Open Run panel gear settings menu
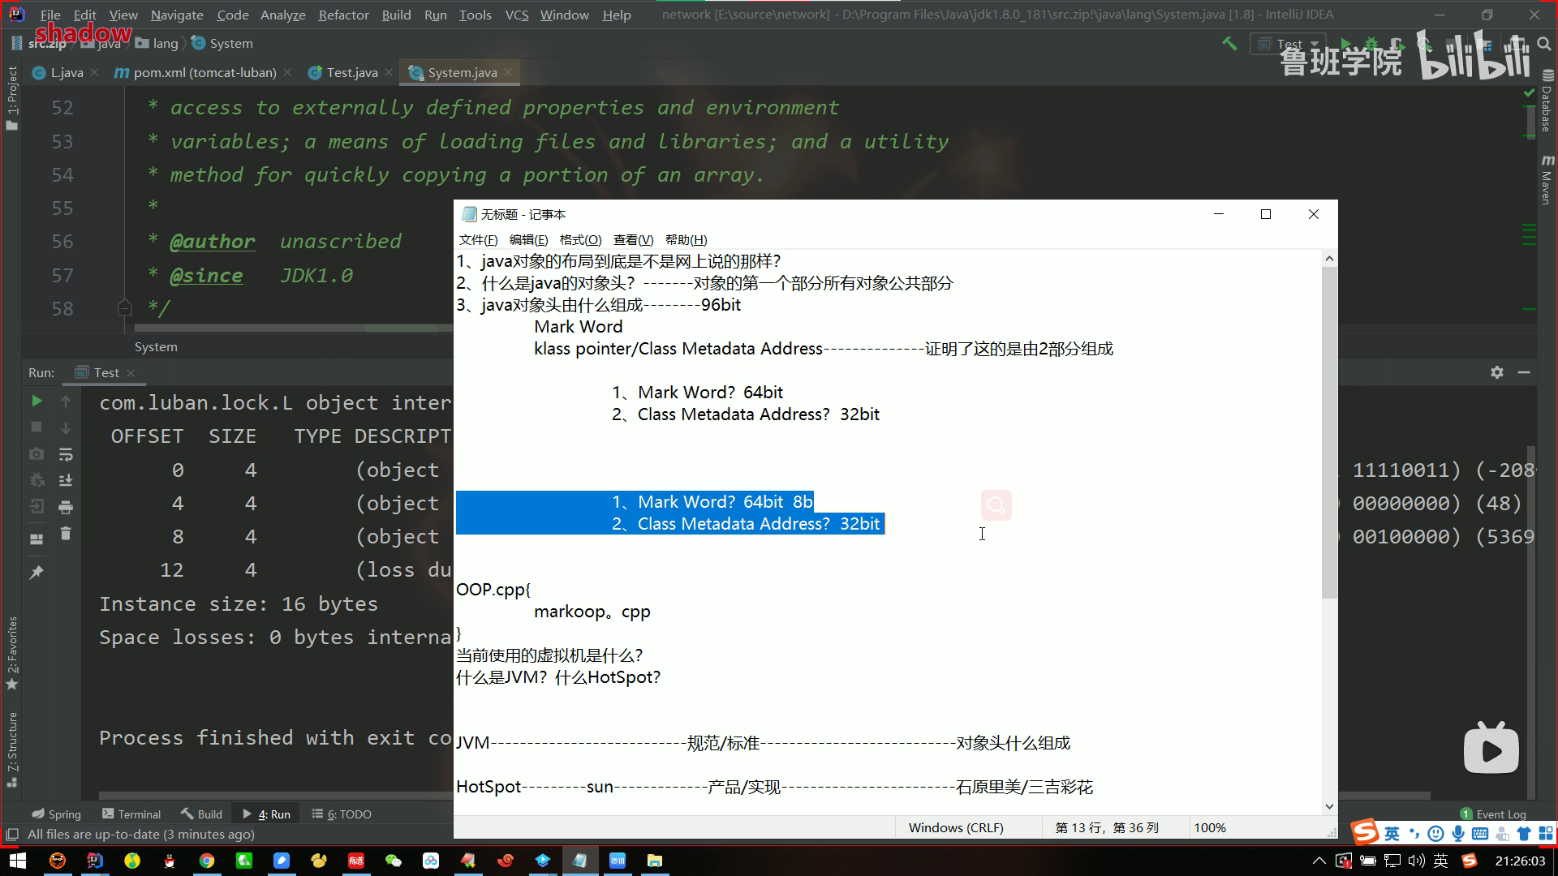The height and width of the screenshot is (876, 1558). pyautogui.click(x=1497, y=372)
